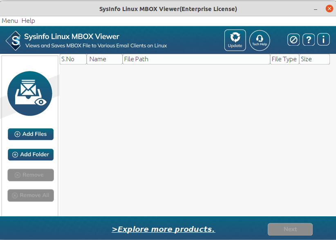This screenshot has height=240, width=336.
Task: Click the Update icon button
Action: [x=235, y=40]
